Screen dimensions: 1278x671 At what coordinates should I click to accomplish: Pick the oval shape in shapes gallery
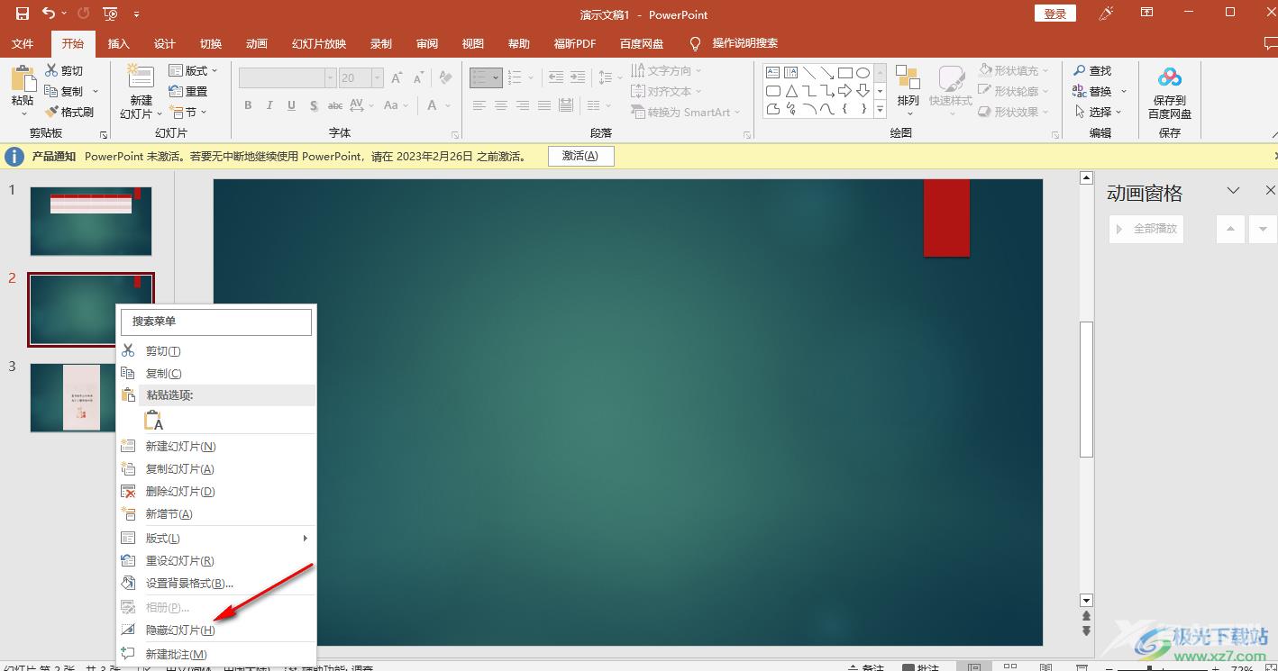click(x=863, y=73)
